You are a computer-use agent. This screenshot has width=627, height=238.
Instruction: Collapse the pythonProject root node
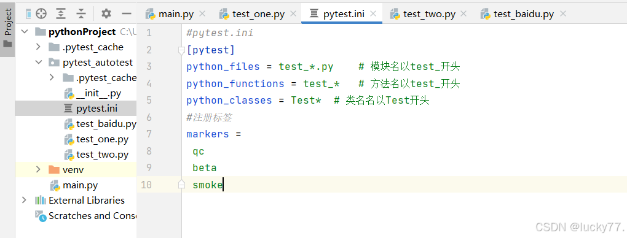(x=25, y=31)
